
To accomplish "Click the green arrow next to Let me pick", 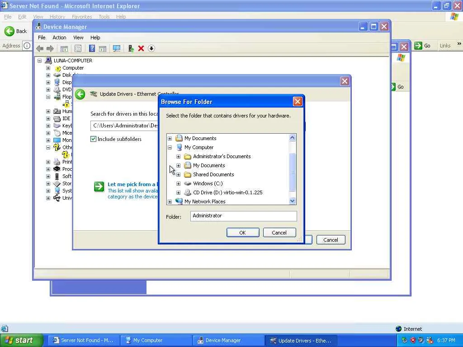I will coord(99,187).
